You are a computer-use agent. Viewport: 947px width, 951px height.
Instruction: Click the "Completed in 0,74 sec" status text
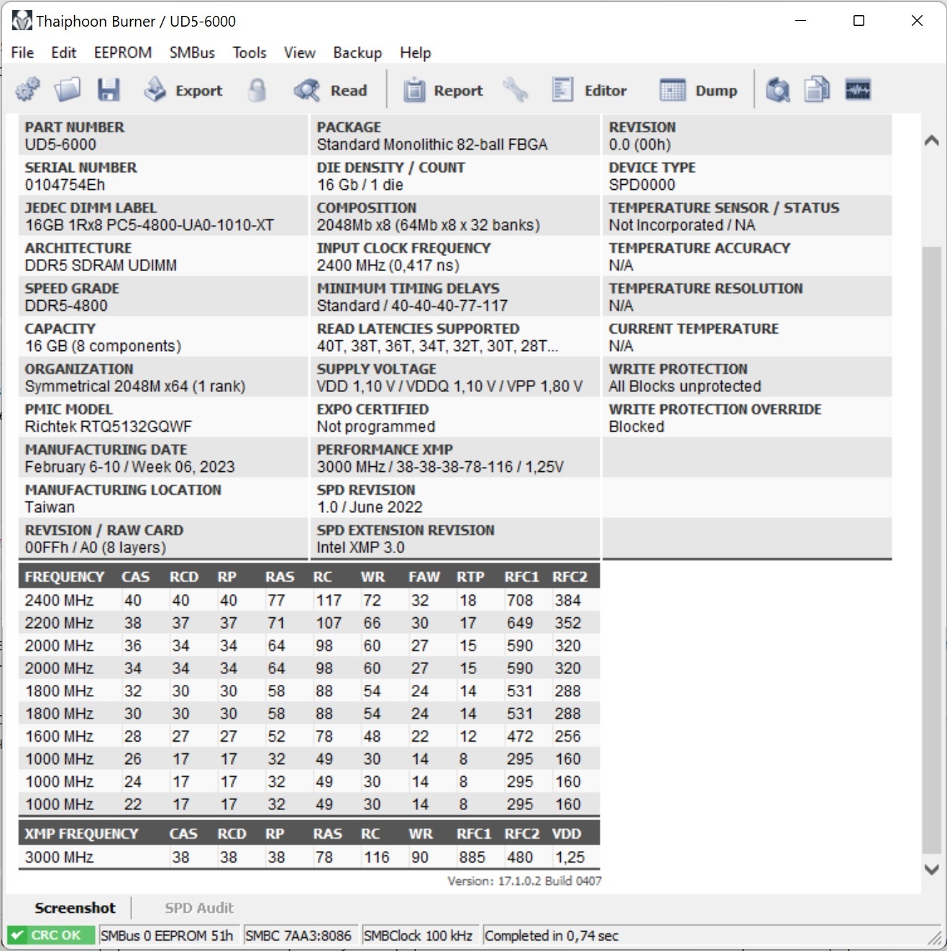pyautogui.click(x=552, y=935)
